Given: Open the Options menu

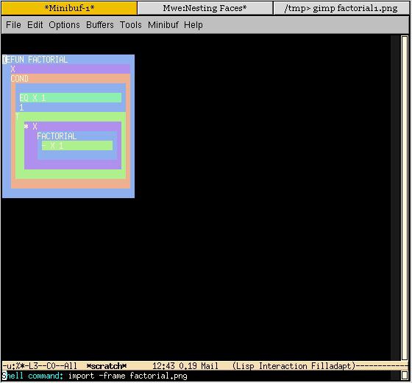Looking at the screenshot, I should click(65, 25).
